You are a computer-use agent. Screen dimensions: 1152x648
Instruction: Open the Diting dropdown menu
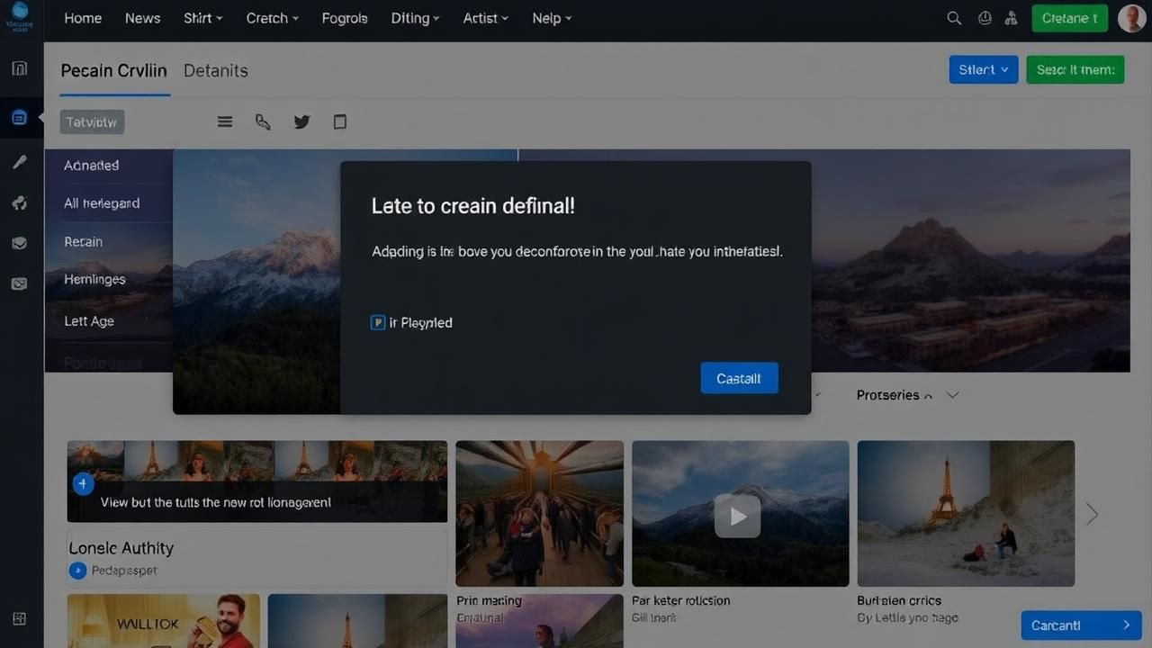415,18
